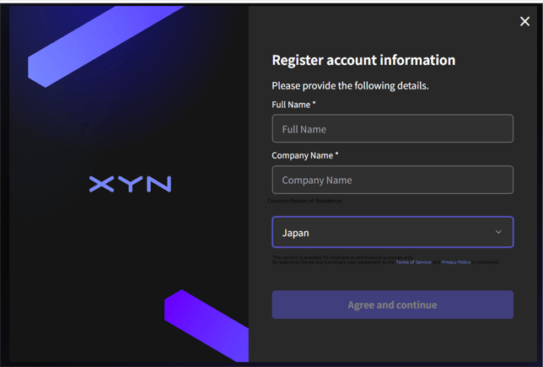This screenshot has width=543, height=367.
Task: Click the upper light-purple diagonal bar graphic
Action: pos(105,46)
